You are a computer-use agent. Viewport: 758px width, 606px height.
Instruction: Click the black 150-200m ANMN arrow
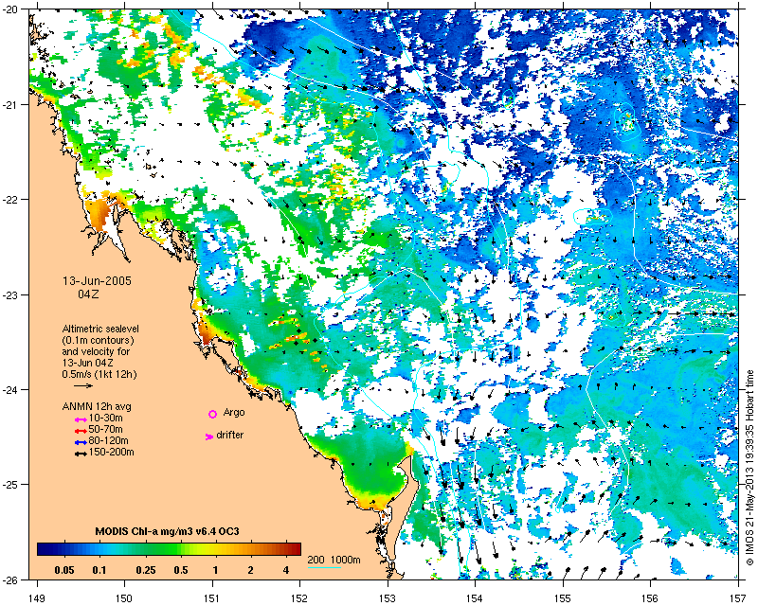pyautogui.click(x=81, y=454)
